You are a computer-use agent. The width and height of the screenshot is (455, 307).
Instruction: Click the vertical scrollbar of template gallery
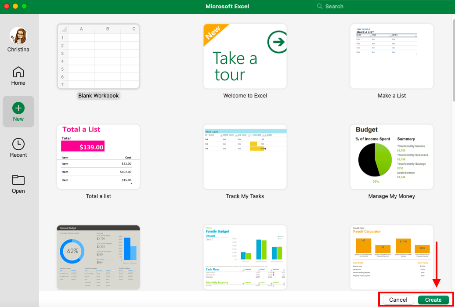(x=453, y=59)
